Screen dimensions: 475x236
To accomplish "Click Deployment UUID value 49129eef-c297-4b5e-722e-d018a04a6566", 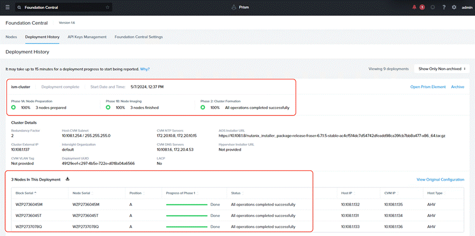I will pyautogui.click(x=98, y=163).
